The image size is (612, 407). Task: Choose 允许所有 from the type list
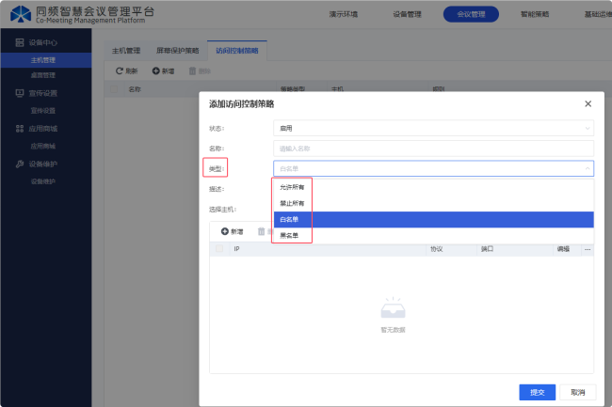pyautogui.click(x=293, y=187)
